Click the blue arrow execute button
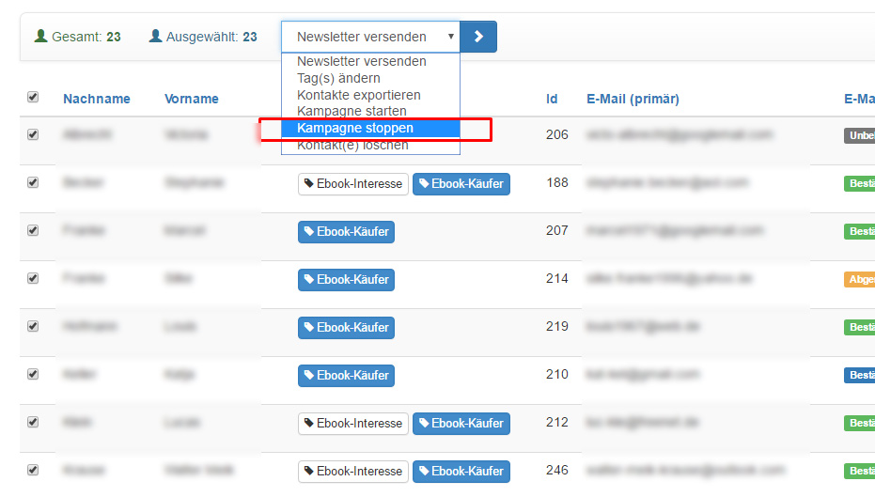Screen dimensions: 875x497 478,37
